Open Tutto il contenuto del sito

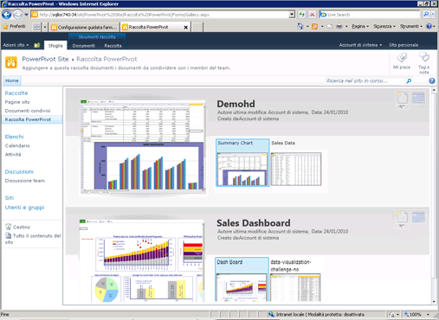[x=33, y=239]
